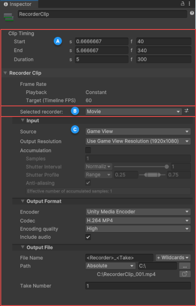The height and width of the screenshot is (306, 196).
Task: Open the + Wildcards menu button
Action: pyautogui.click(x=173, y=257)
